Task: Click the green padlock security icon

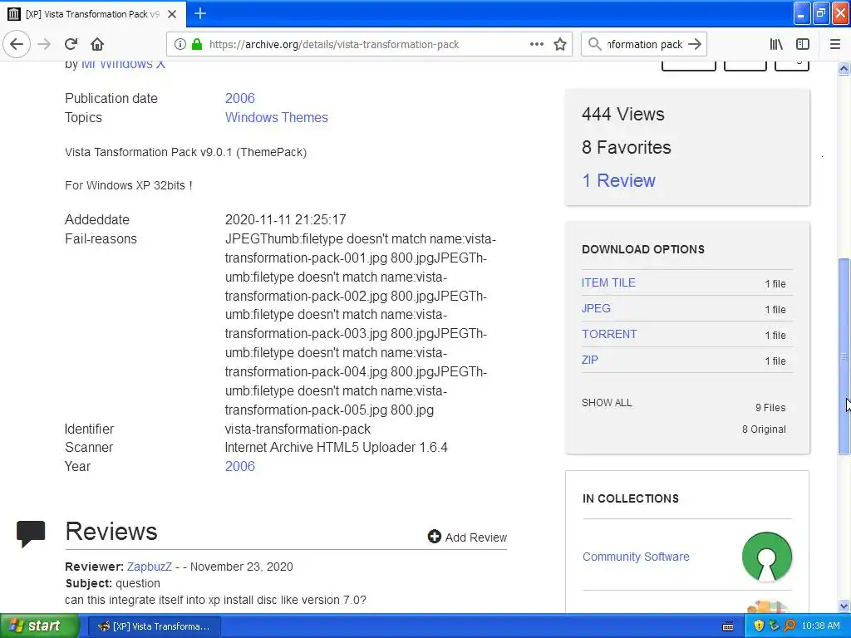Action: point(197,44)
